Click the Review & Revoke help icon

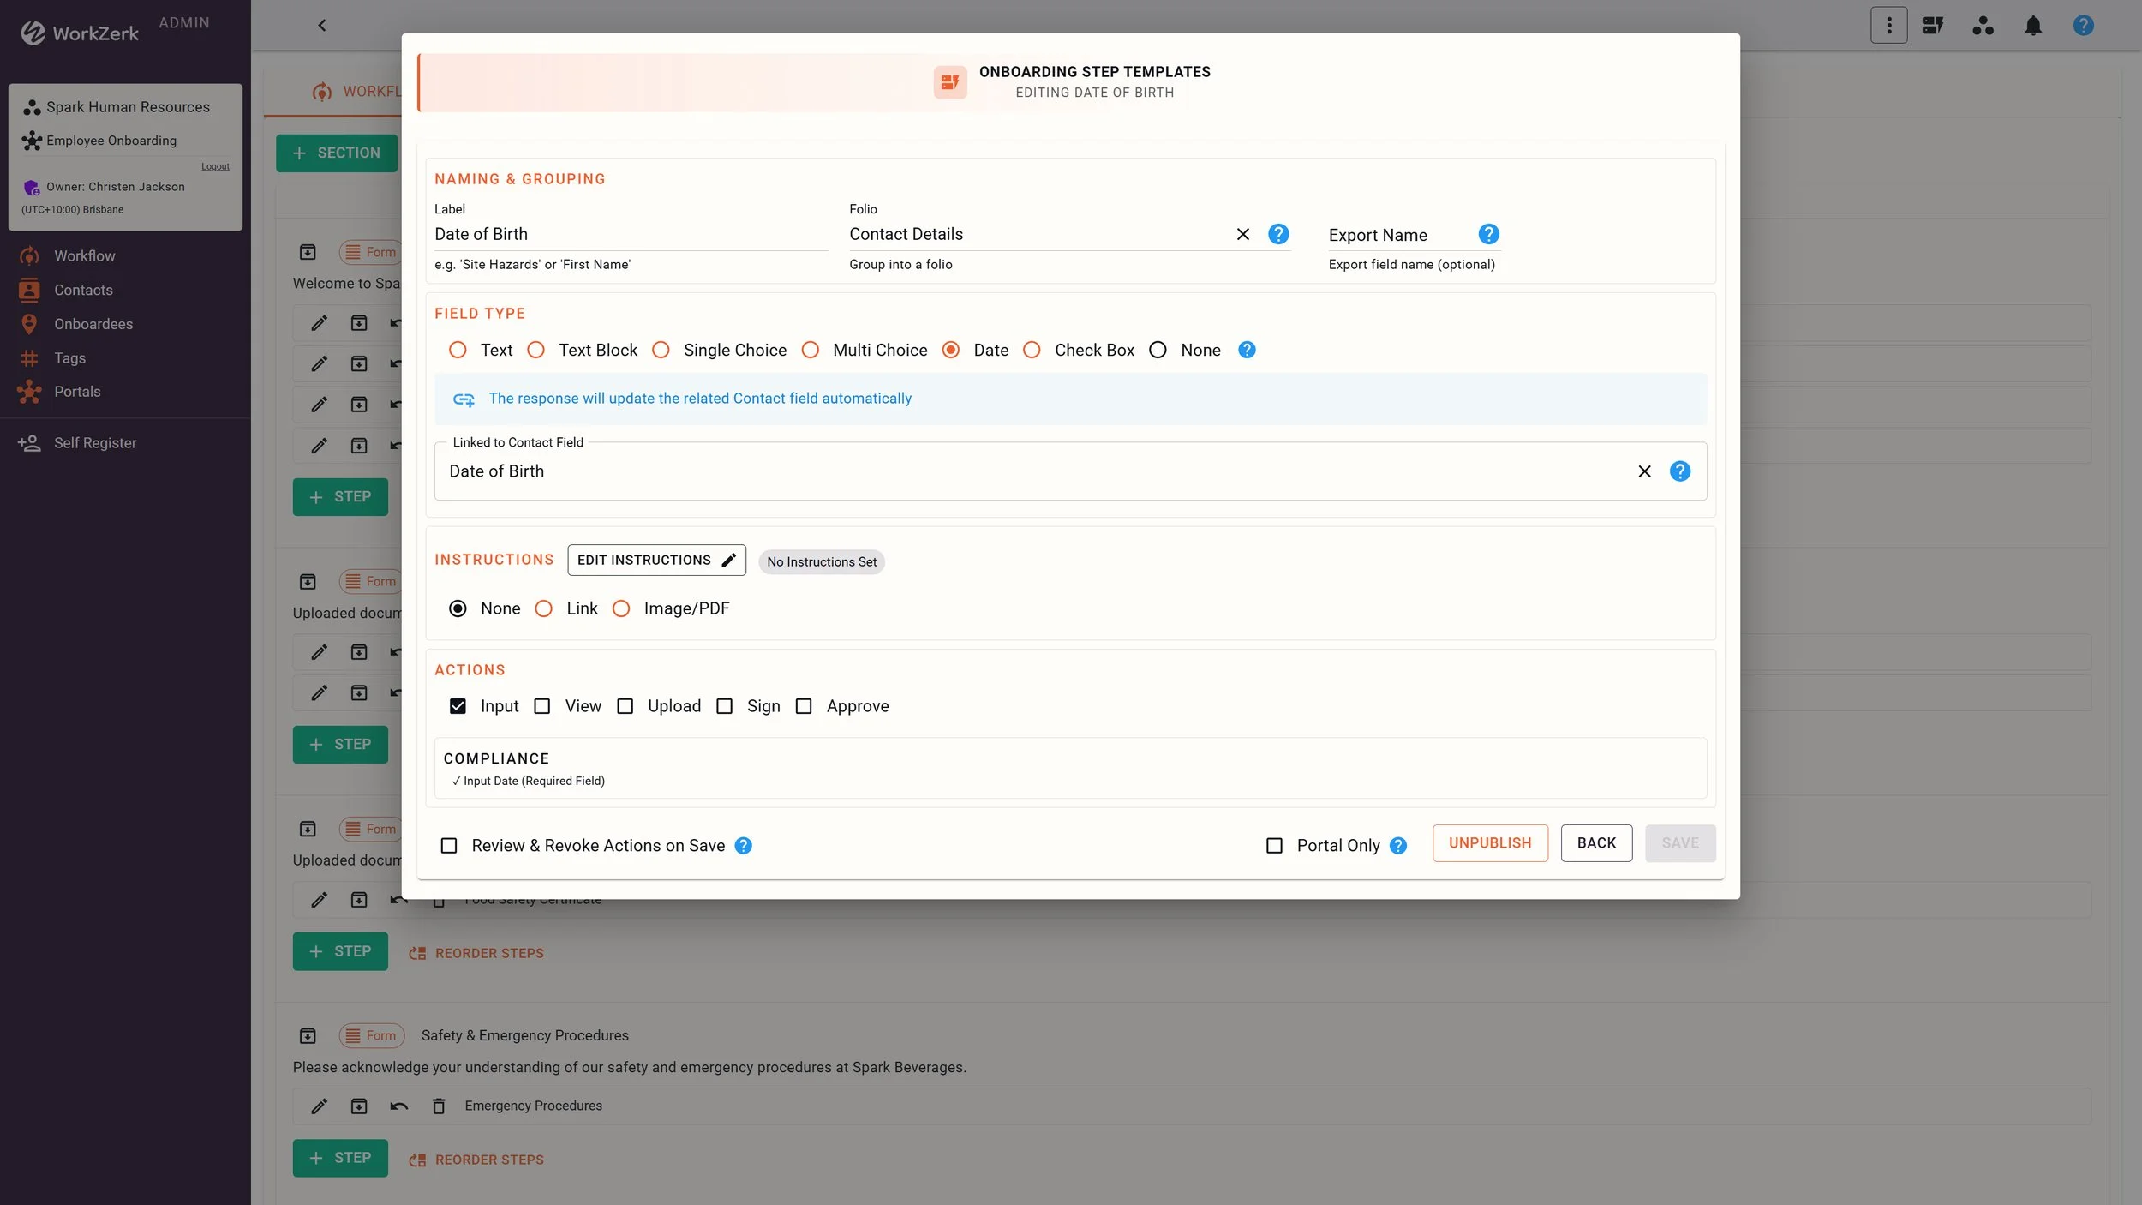744,846
